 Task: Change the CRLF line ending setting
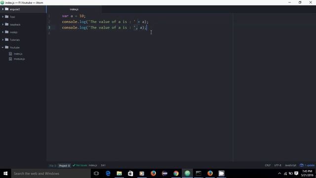tap(268, 165)
